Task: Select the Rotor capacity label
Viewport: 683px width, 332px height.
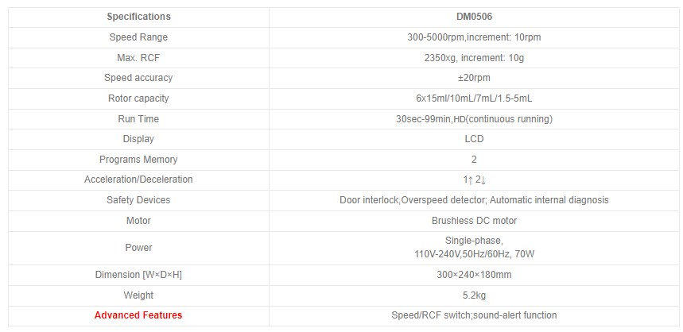Action: [x=138, y=98]
